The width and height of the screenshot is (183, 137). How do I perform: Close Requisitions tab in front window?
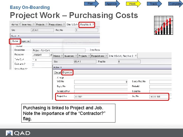[x=106, y=56]
